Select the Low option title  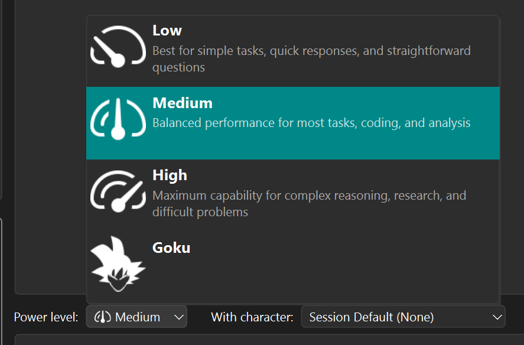167,31
